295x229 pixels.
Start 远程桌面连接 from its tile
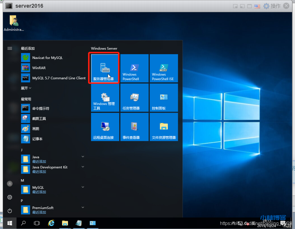pyautogui.click(x=105, y=127)
